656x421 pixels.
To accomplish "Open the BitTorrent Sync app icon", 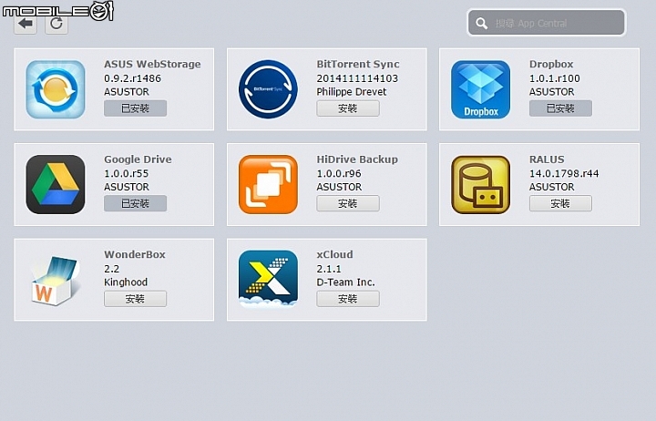I will pos(268,89).
